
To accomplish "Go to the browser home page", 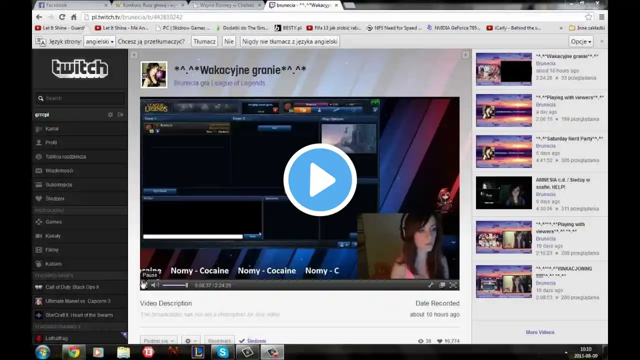I will point(73,17).
